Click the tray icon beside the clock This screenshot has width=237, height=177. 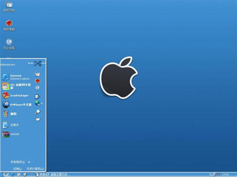pyautogui.click(x=218, y=174)
